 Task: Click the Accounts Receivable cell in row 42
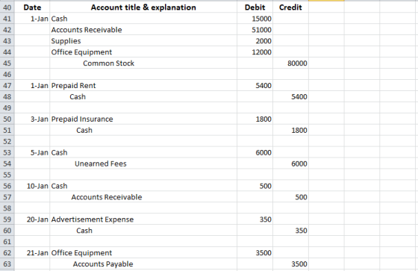[x=143, y=30]
